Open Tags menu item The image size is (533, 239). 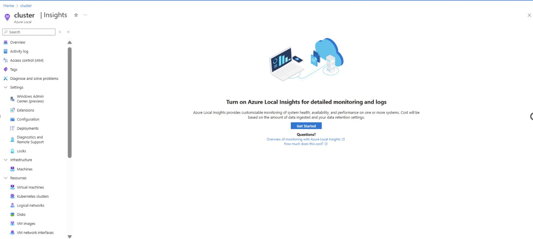coord(14,69)
